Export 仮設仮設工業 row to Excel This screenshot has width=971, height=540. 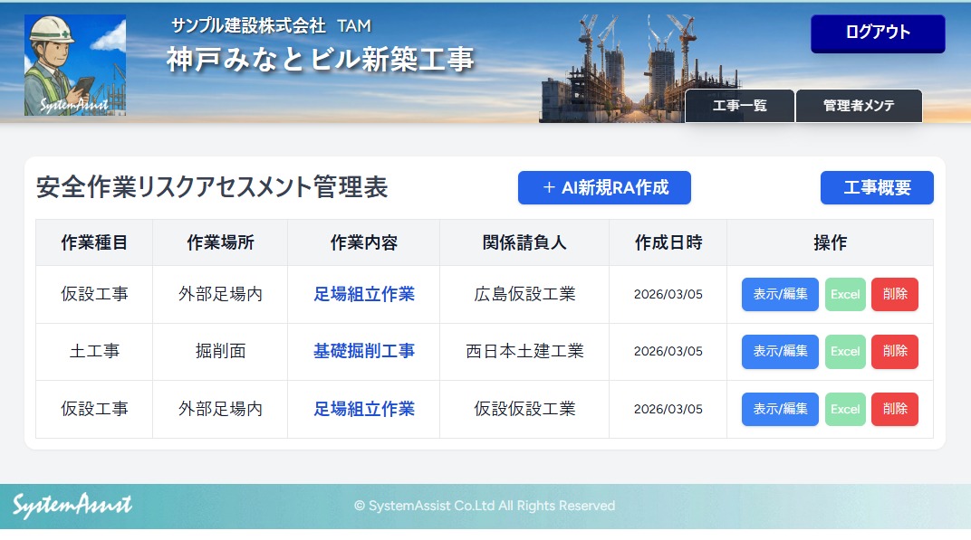pyautogui.click(x=844, y=409)
